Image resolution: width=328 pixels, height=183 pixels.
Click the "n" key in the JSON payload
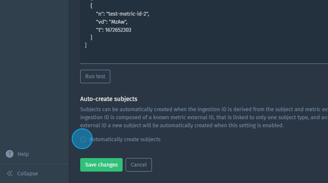pyautogui.click(x=99, y=14)
